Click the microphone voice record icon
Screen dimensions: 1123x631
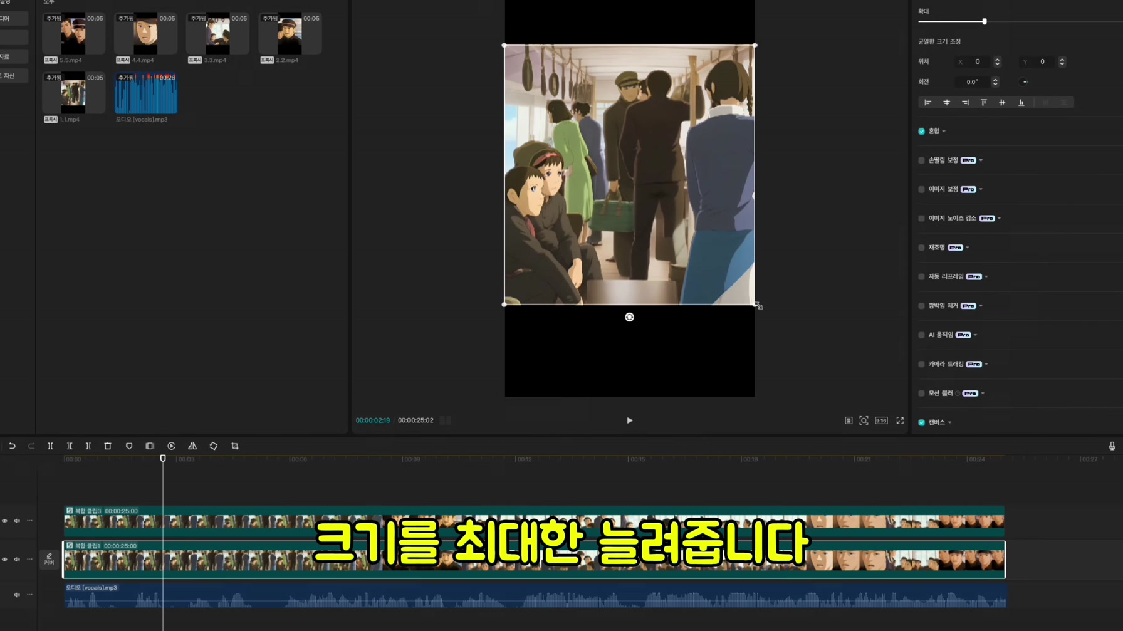(1112, 446)
